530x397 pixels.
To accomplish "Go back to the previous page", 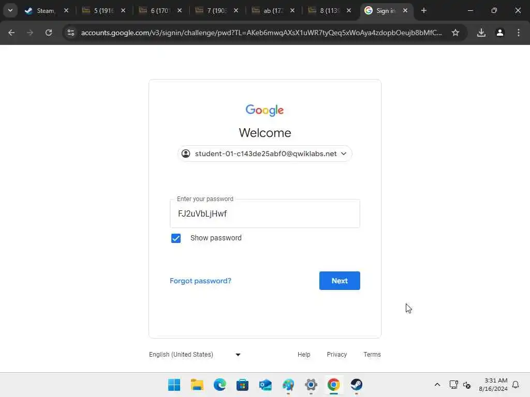I will point(11,33).
